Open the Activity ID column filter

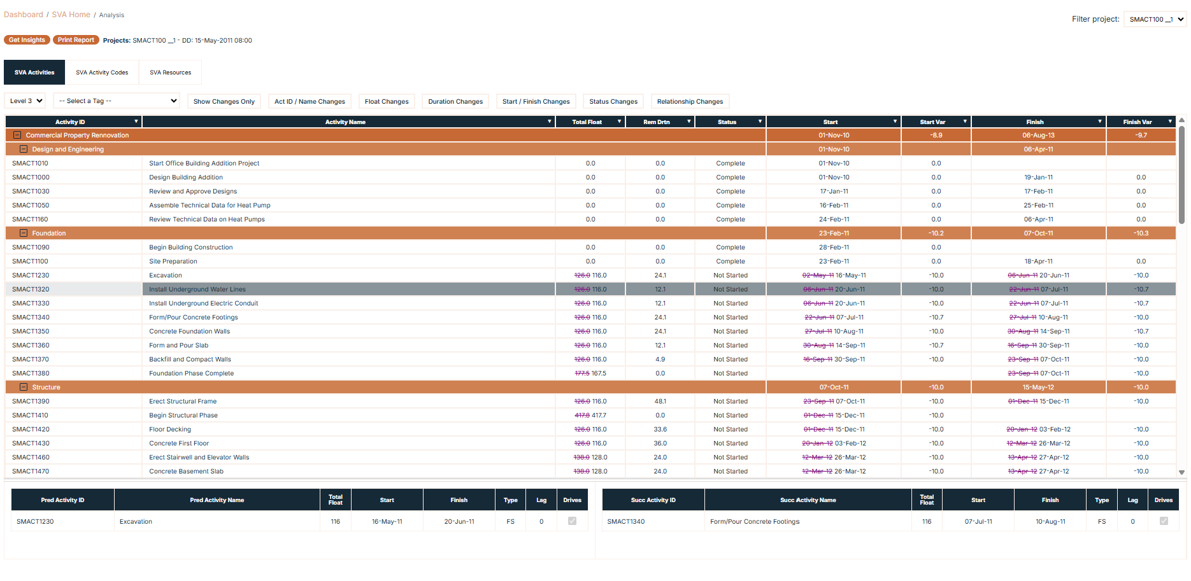point(136,122)
